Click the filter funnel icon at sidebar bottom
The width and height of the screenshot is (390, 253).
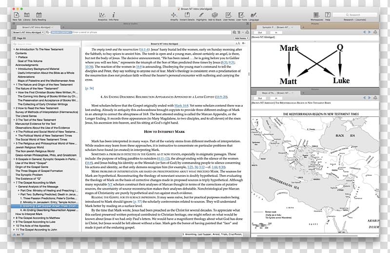click(x=22, y=234)
